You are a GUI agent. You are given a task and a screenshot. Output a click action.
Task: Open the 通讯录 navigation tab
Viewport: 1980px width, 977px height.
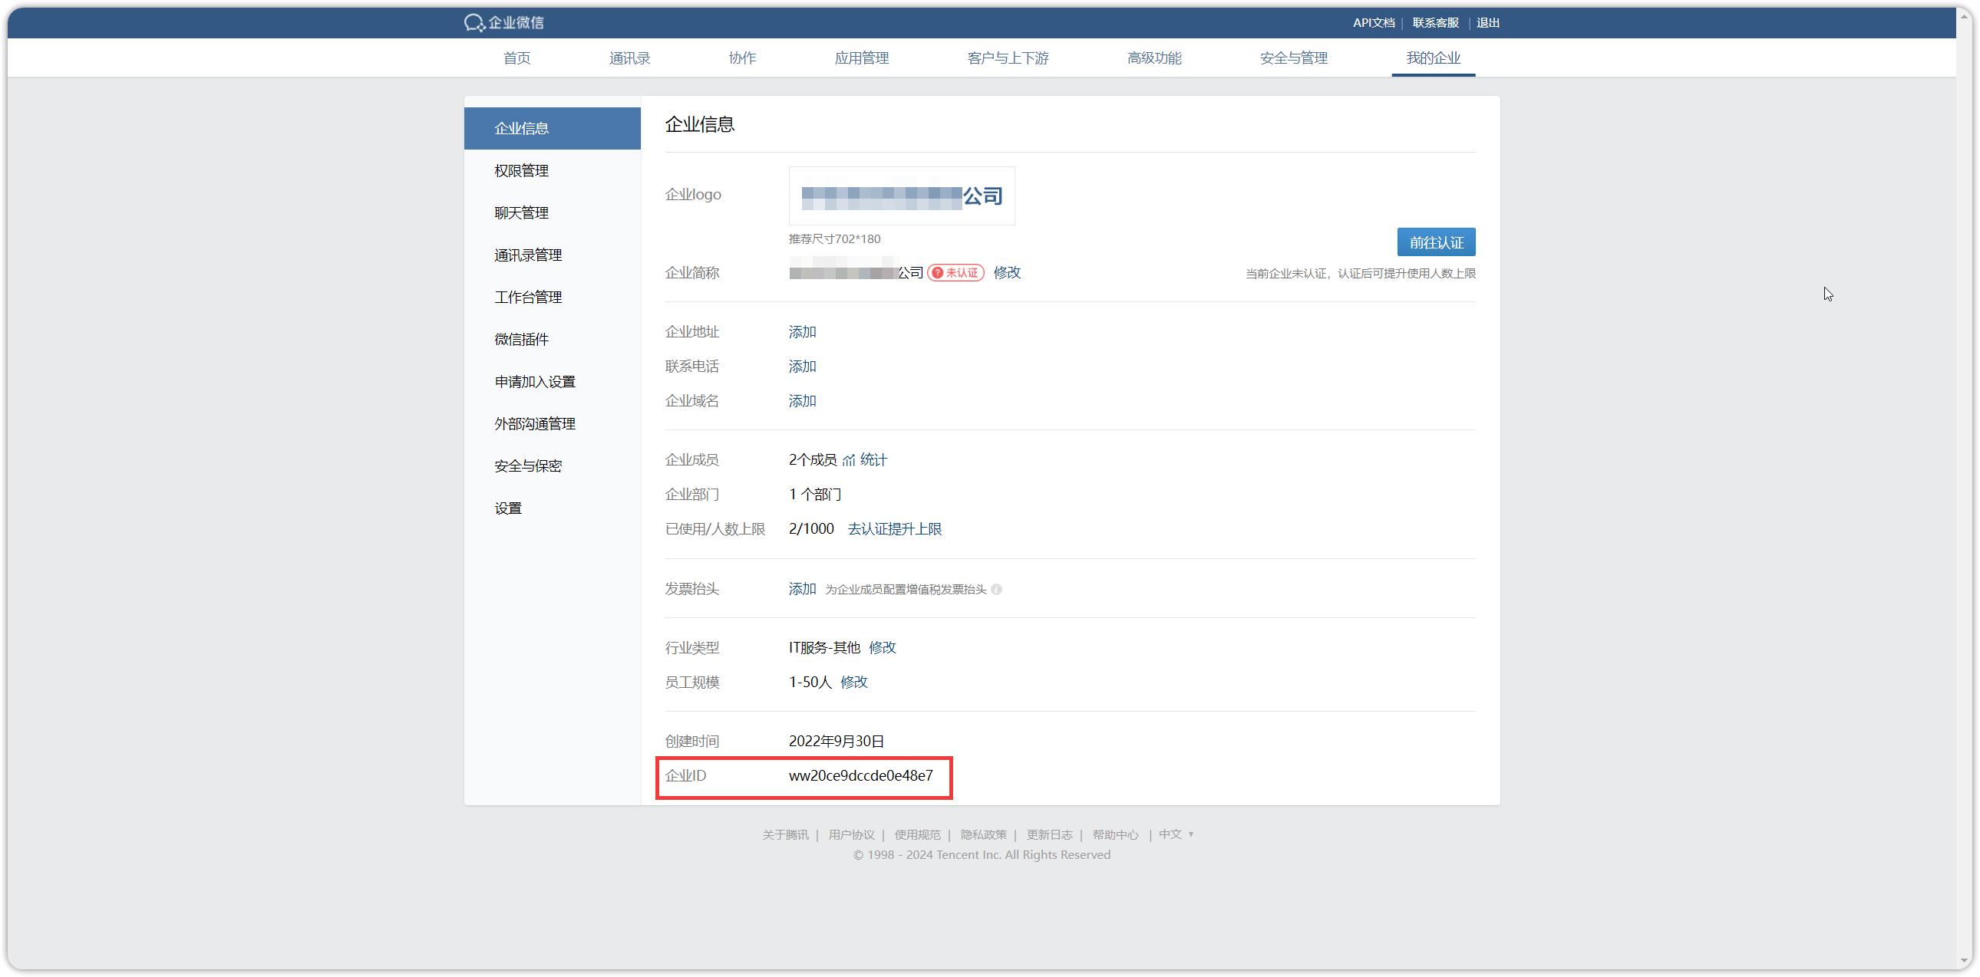pyautogui.click(x=629, y=58)
